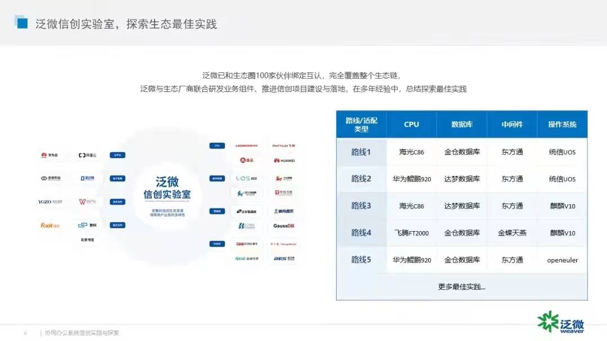Click 飞腾FT2000 cell

[411, 233]
